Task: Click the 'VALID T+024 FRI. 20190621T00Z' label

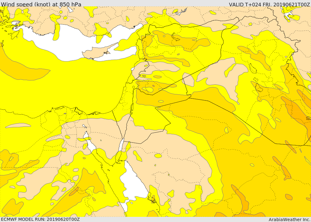Action: pyautogui.click(x=269, y=4)
